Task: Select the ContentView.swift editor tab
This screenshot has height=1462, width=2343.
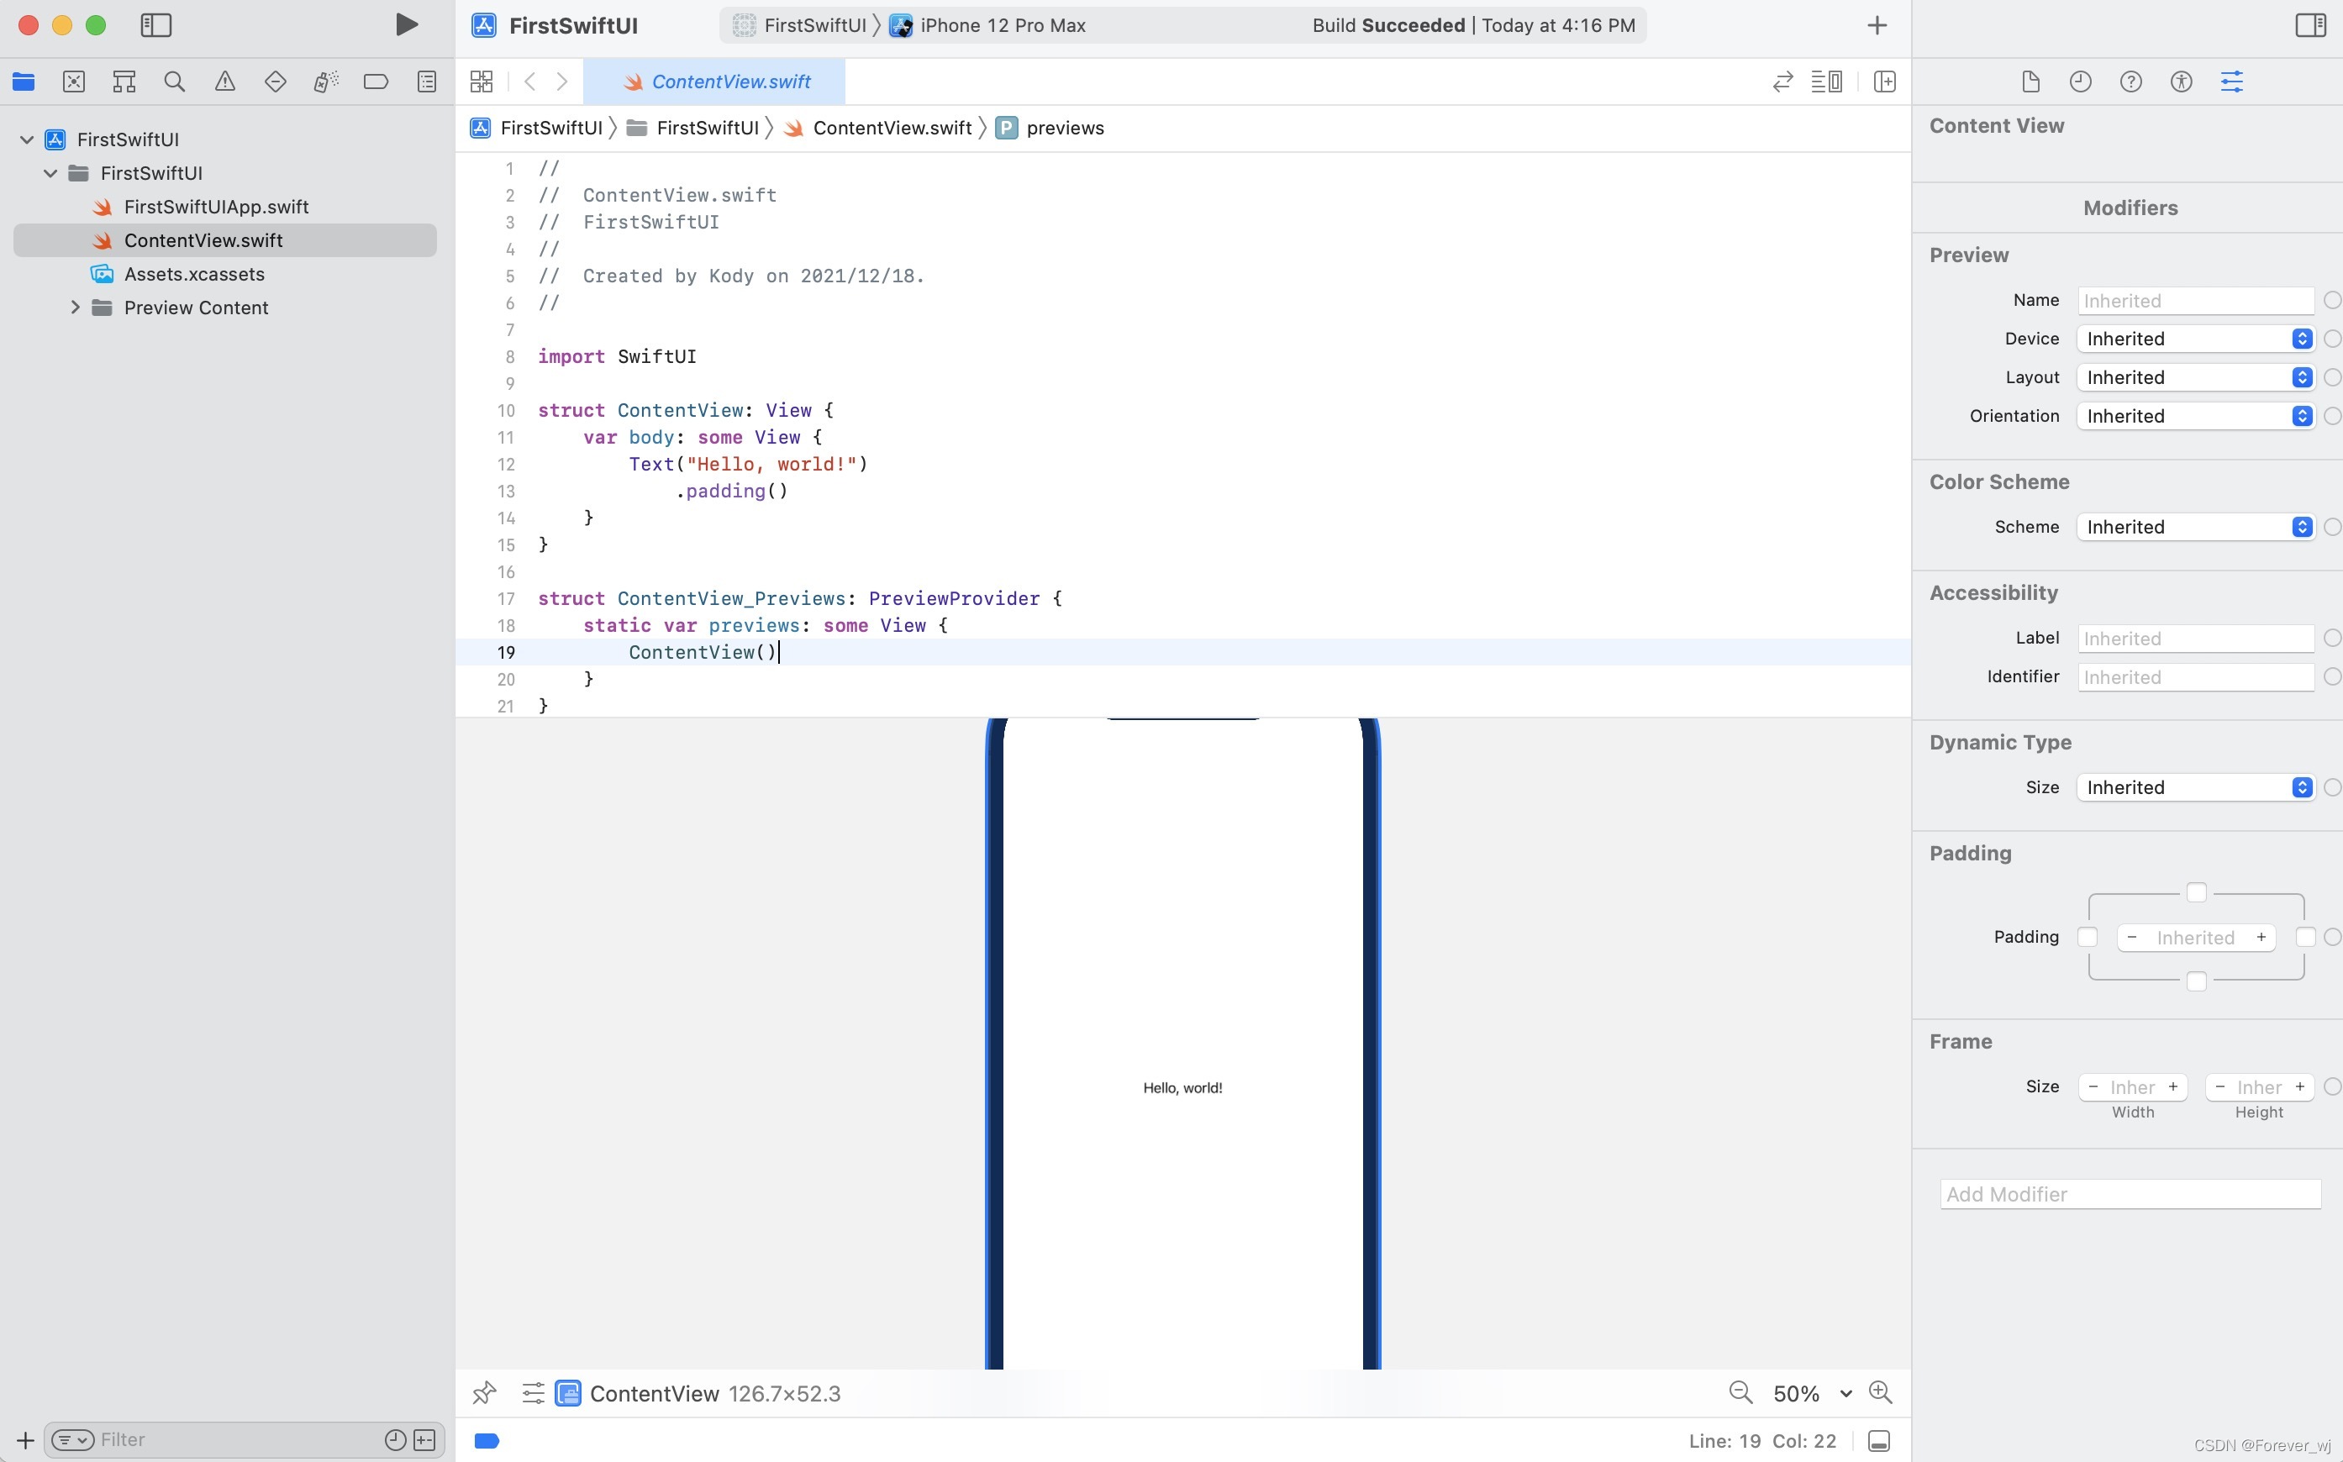Action: pyautogui.click(x=714, y=82)
